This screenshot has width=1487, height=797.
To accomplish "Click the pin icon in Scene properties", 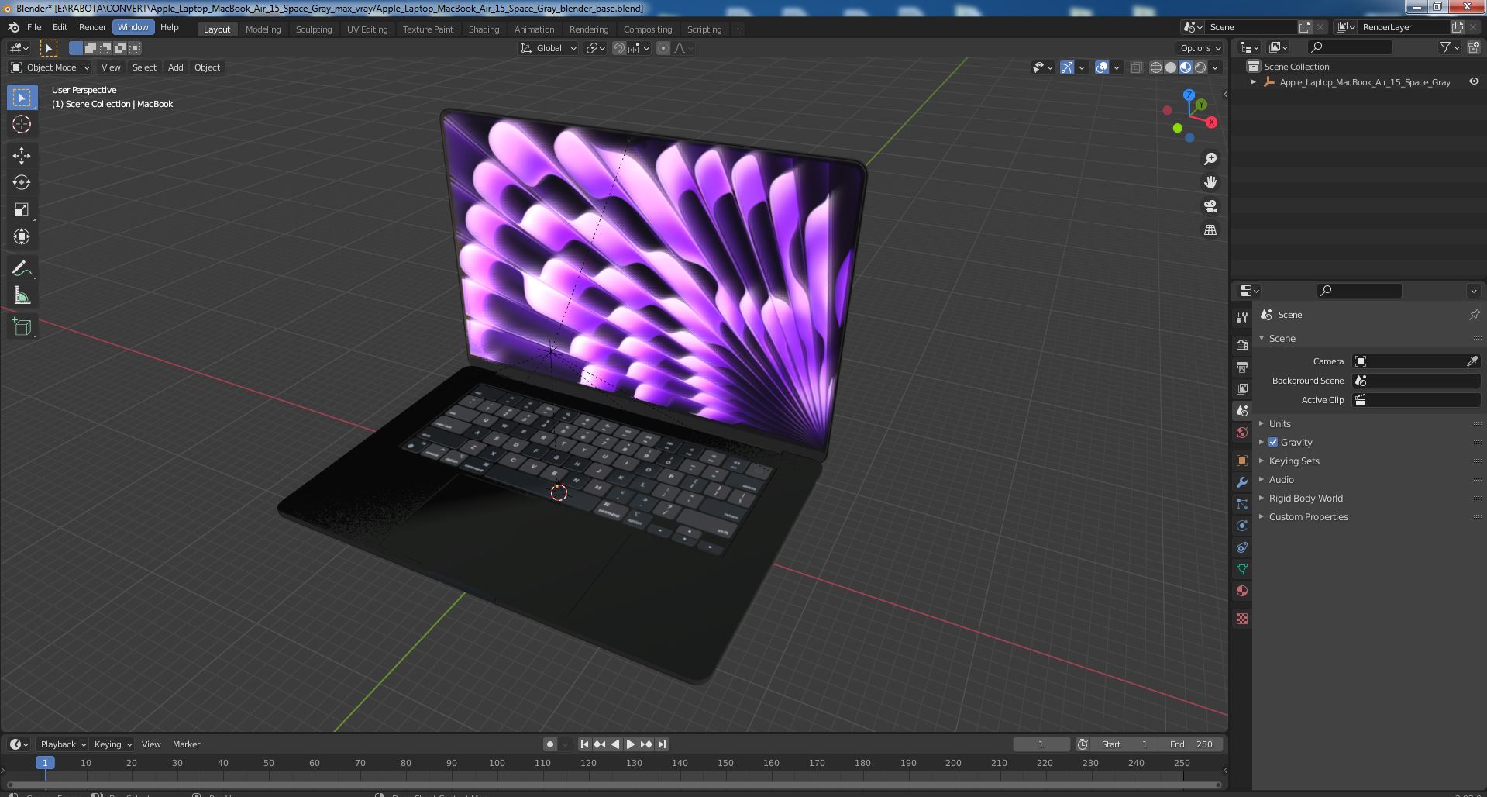I will tap(1474, 315).
